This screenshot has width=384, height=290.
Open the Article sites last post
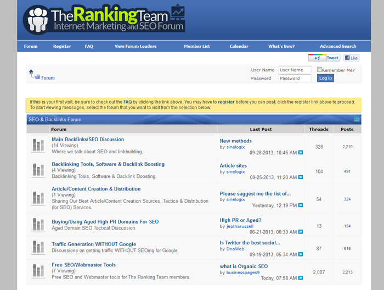click(233, 166)
